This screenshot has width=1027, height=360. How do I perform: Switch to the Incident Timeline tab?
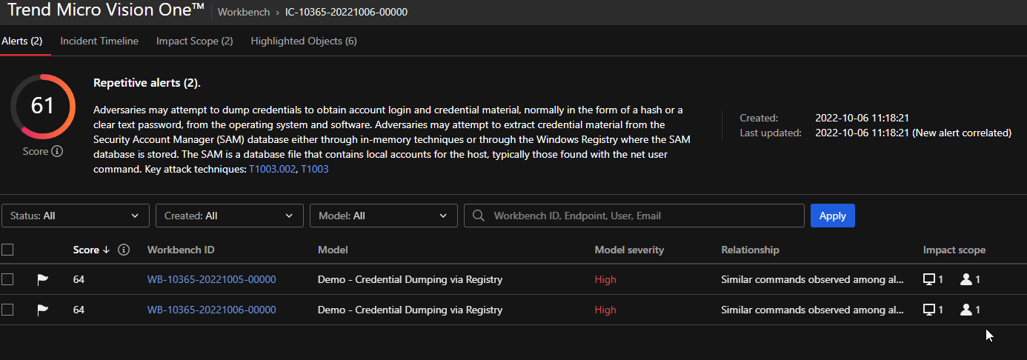pos(99,41)
